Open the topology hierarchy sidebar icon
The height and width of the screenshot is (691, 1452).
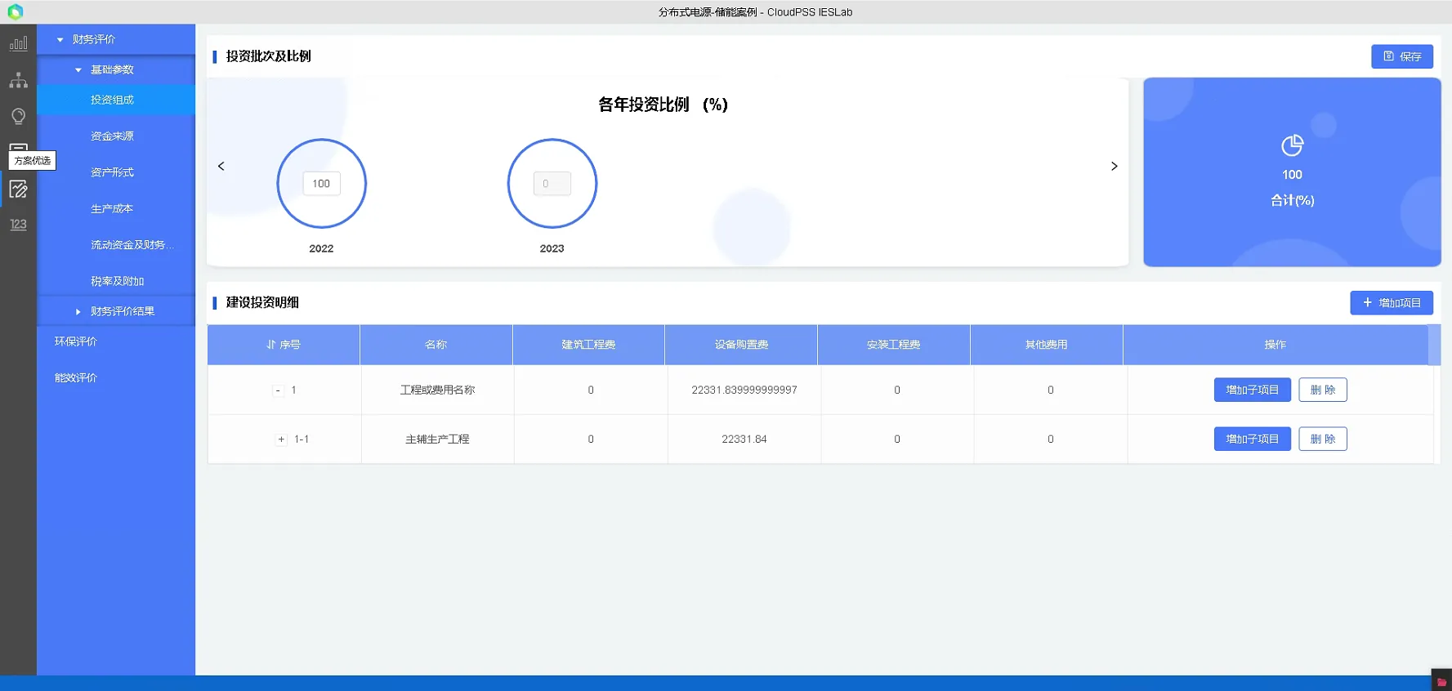(x=18, y=80)
